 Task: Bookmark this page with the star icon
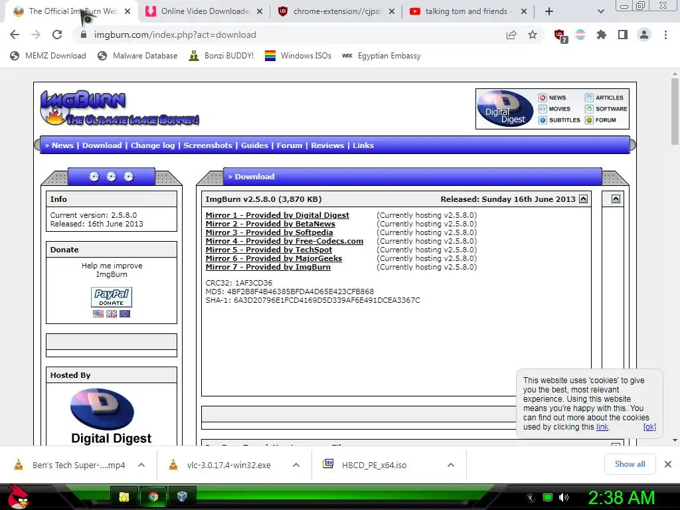pos(533,35)
